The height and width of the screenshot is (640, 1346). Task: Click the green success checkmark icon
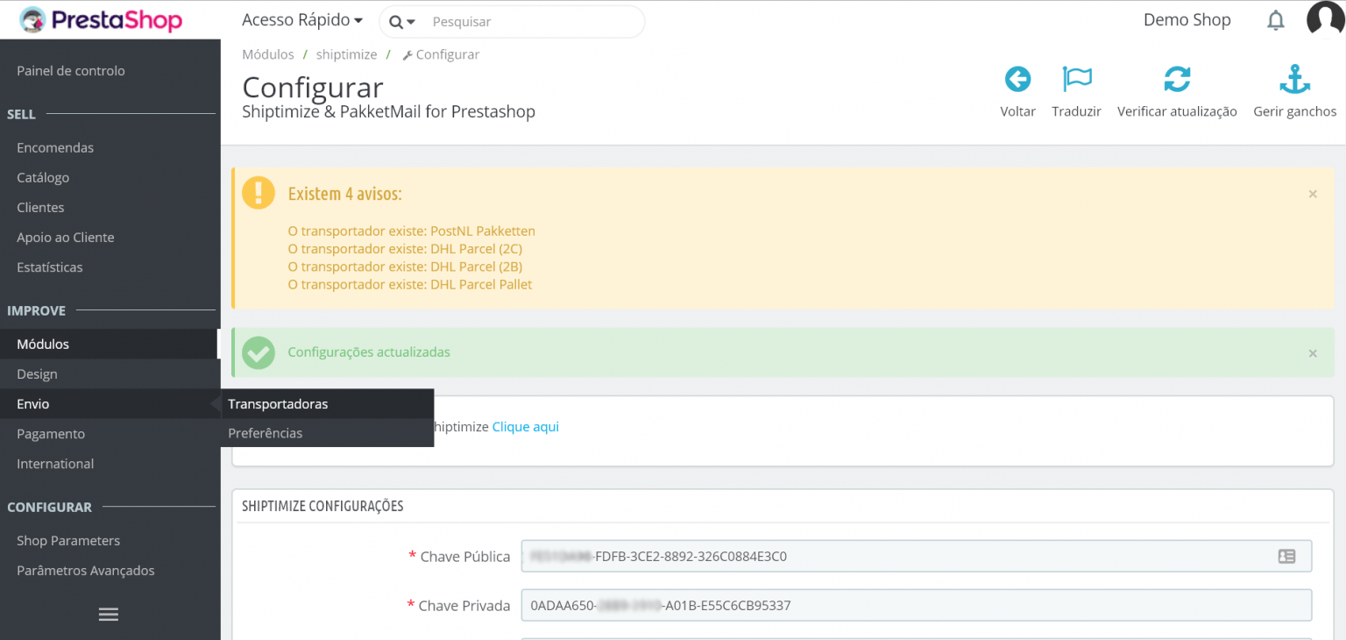pyautogui.click(x=259, y=352)
